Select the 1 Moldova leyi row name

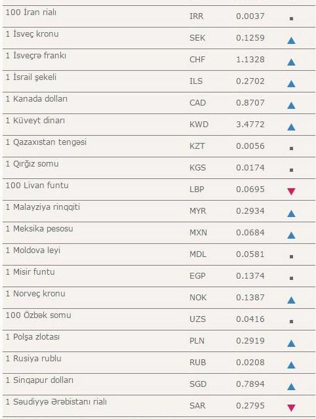(x=33, y=250)
